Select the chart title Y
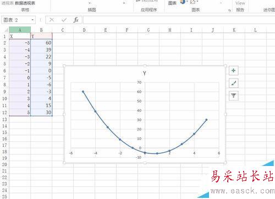The height and width of the screenshot is (199, 275). coord(145,73)
